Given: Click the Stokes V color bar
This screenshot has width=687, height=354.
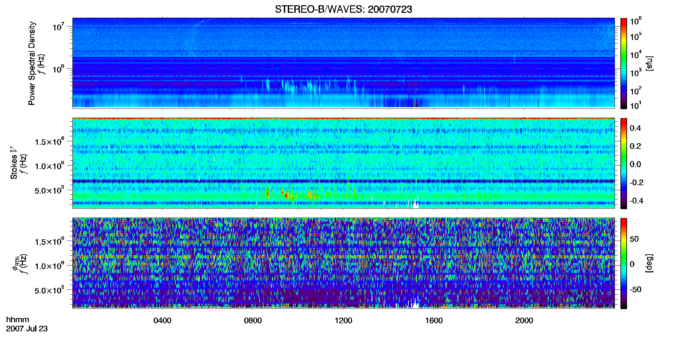Looking at the screenshot, I should click(623, 163).
